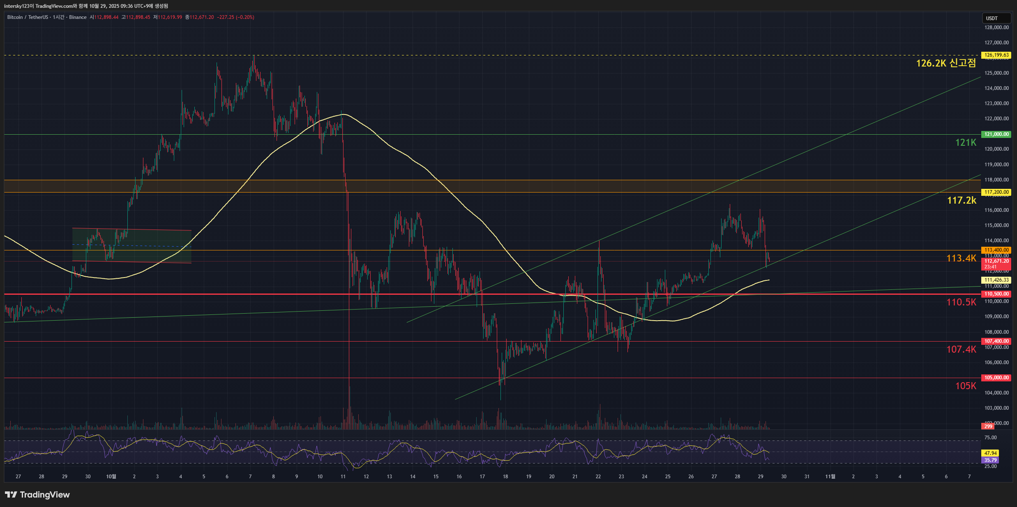This screenshot has height=507, width=1017.
Task: Click the red 105,000.00 price label
Action: [996, 378]
